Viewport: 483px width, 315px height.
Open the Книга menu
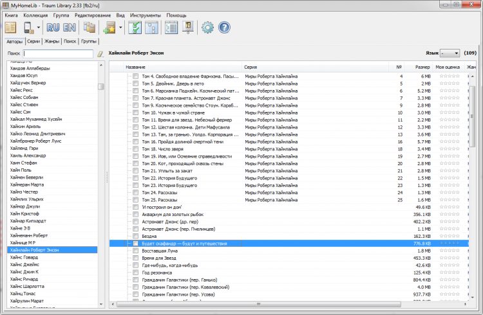(12, 15)
